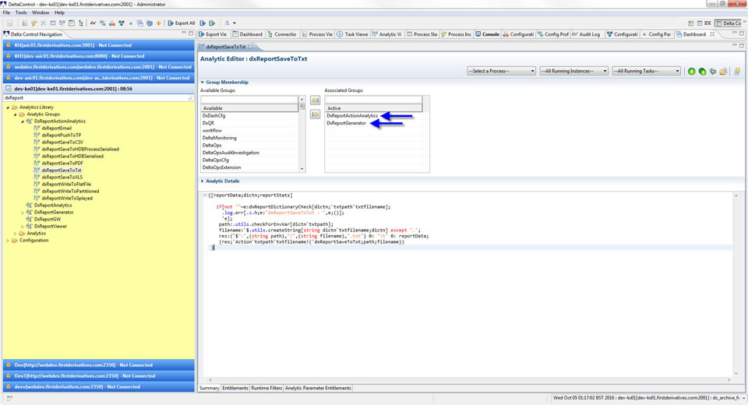The width and height of the screenshot is (748, 405).
Task: Move selected group to Associated Groups
Action: 315,100
